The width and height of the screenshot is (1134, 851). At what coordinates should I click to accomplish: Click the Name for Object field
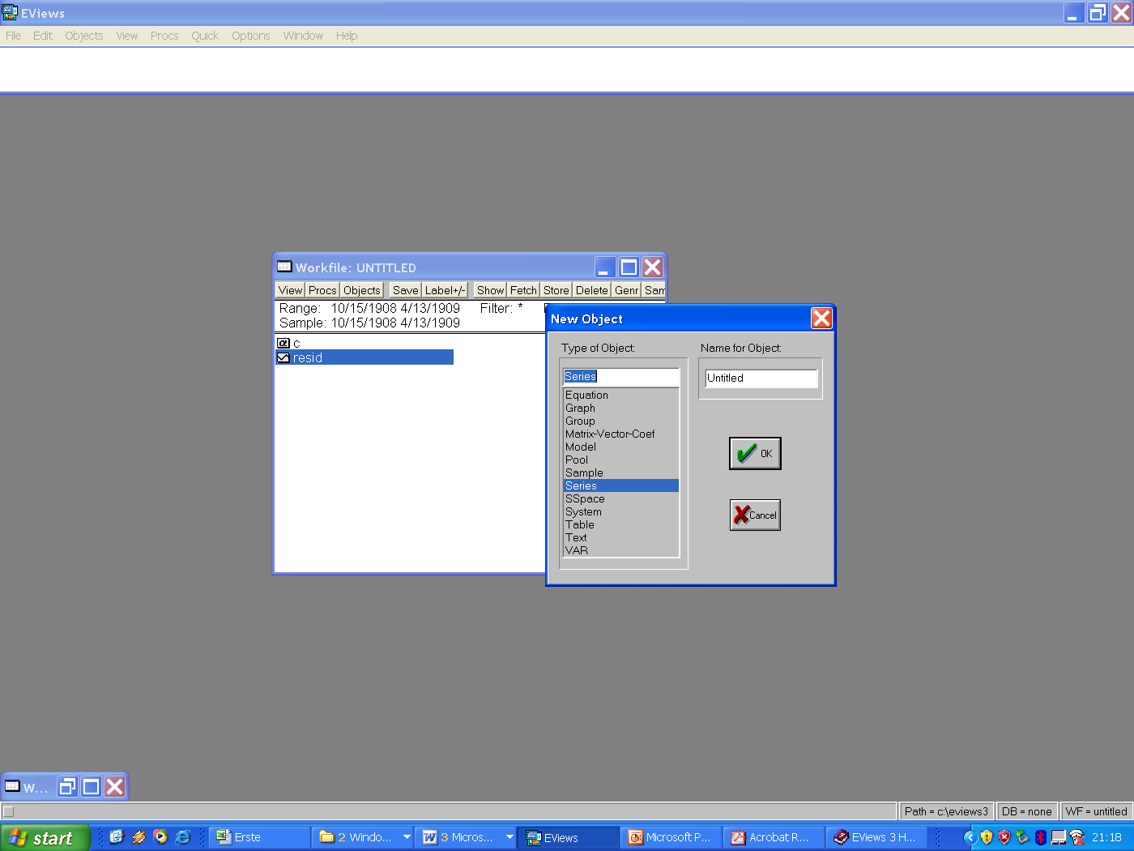[x=761, y=378]
